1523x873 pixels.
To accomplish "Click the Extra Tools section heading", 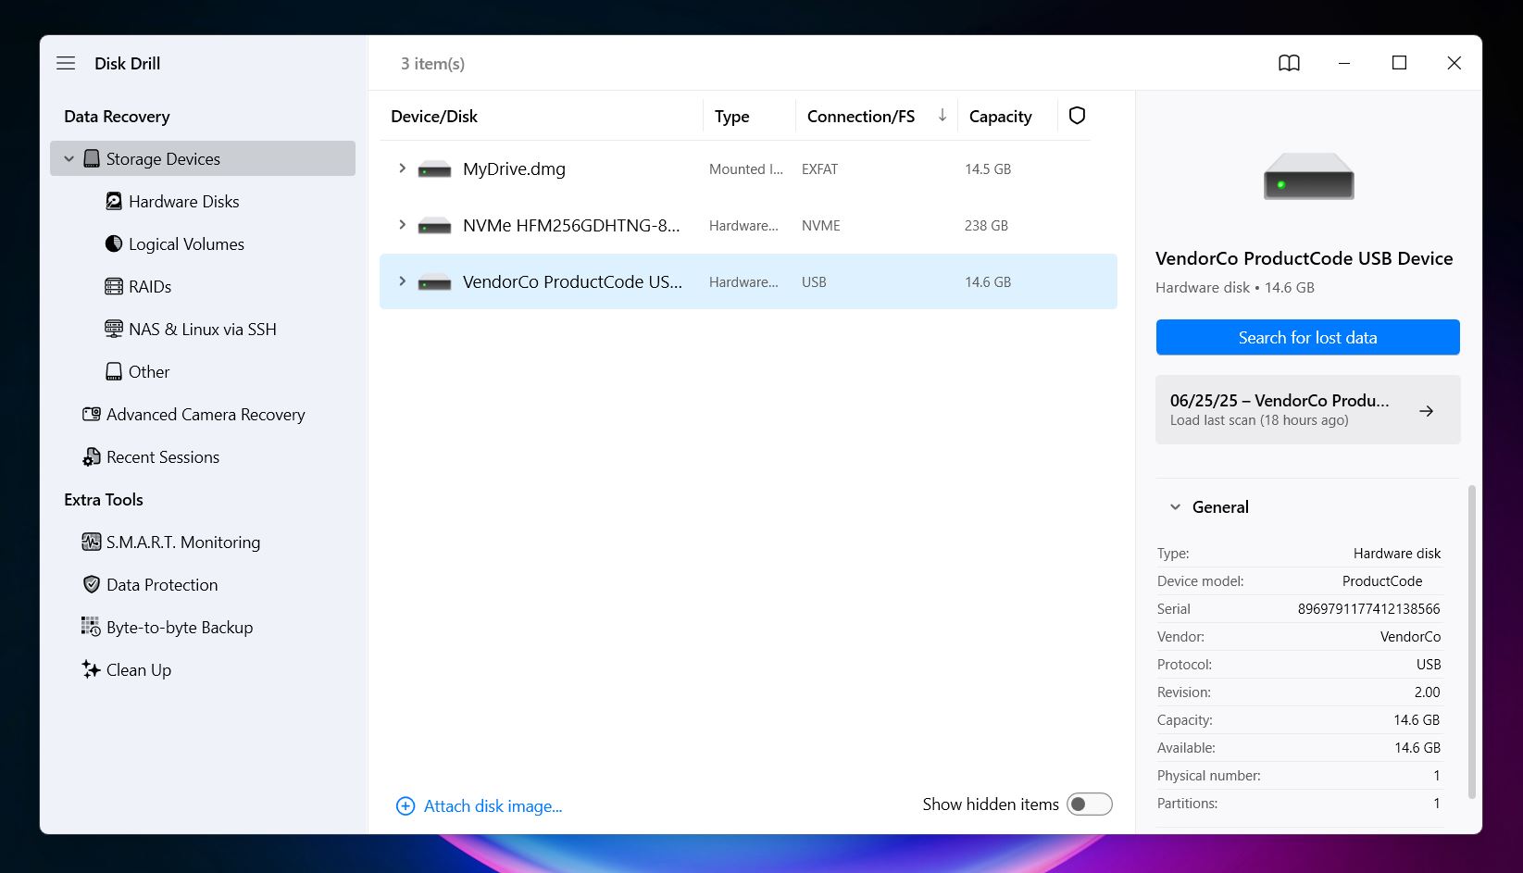I will (x=104, y=500).
